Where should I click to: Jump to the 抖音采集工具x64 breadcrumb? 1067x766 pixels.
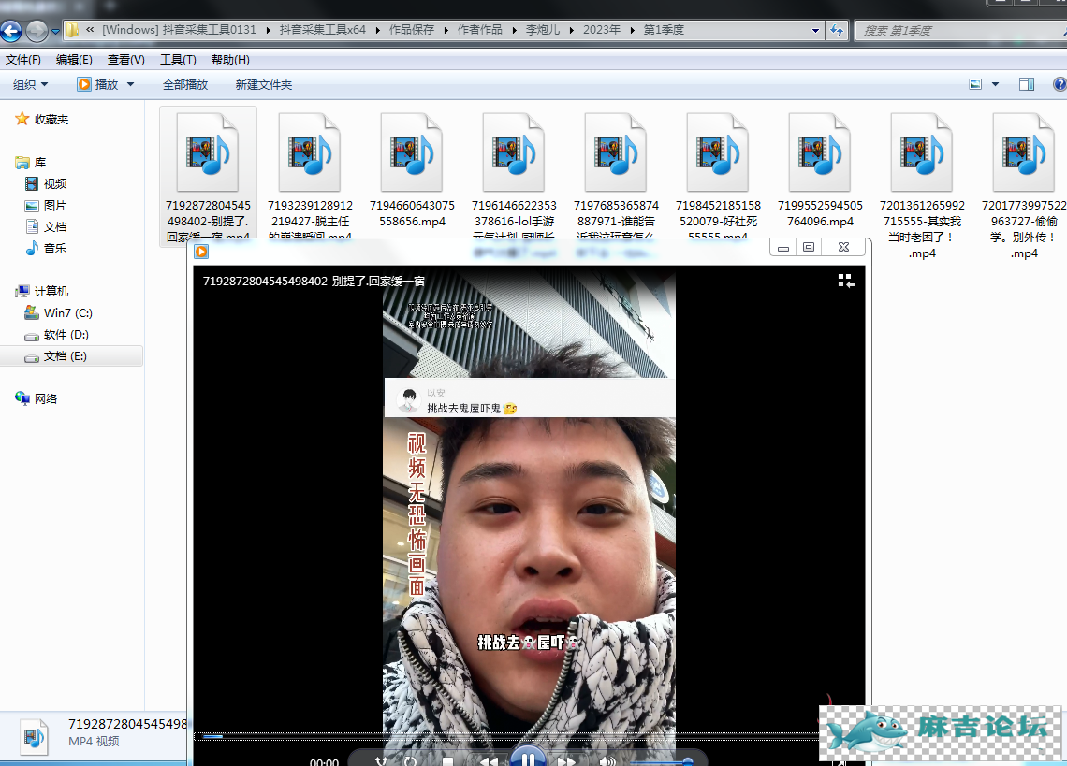[x=323, y=30]
